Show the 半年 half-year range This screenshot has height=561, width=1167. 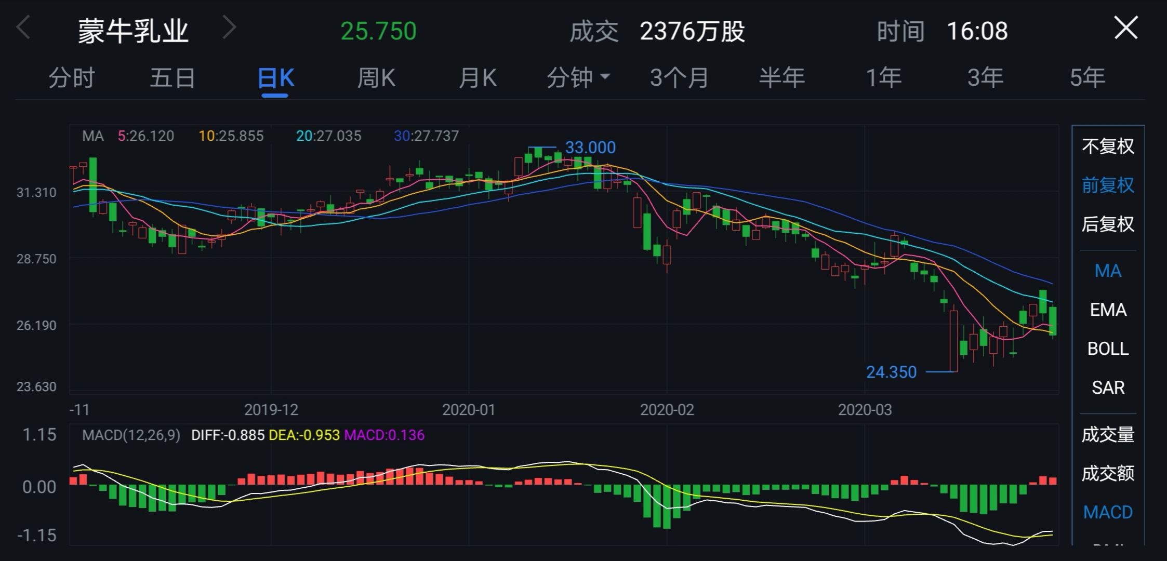(781, 78)
